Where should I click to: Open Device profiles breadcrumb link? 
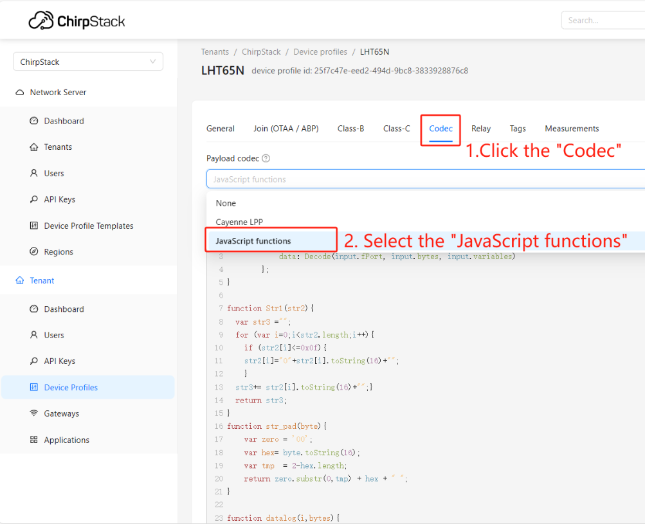tap(320, 52)
